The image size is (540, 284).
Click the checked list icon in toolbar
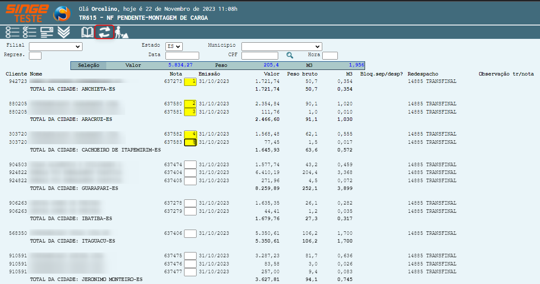tap(29, 32)
